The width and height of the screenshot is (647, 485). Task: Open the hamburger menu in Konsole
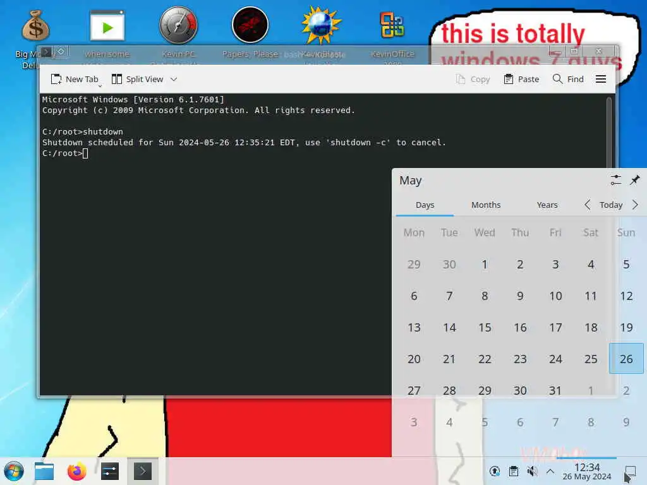[x=601, y=79]
